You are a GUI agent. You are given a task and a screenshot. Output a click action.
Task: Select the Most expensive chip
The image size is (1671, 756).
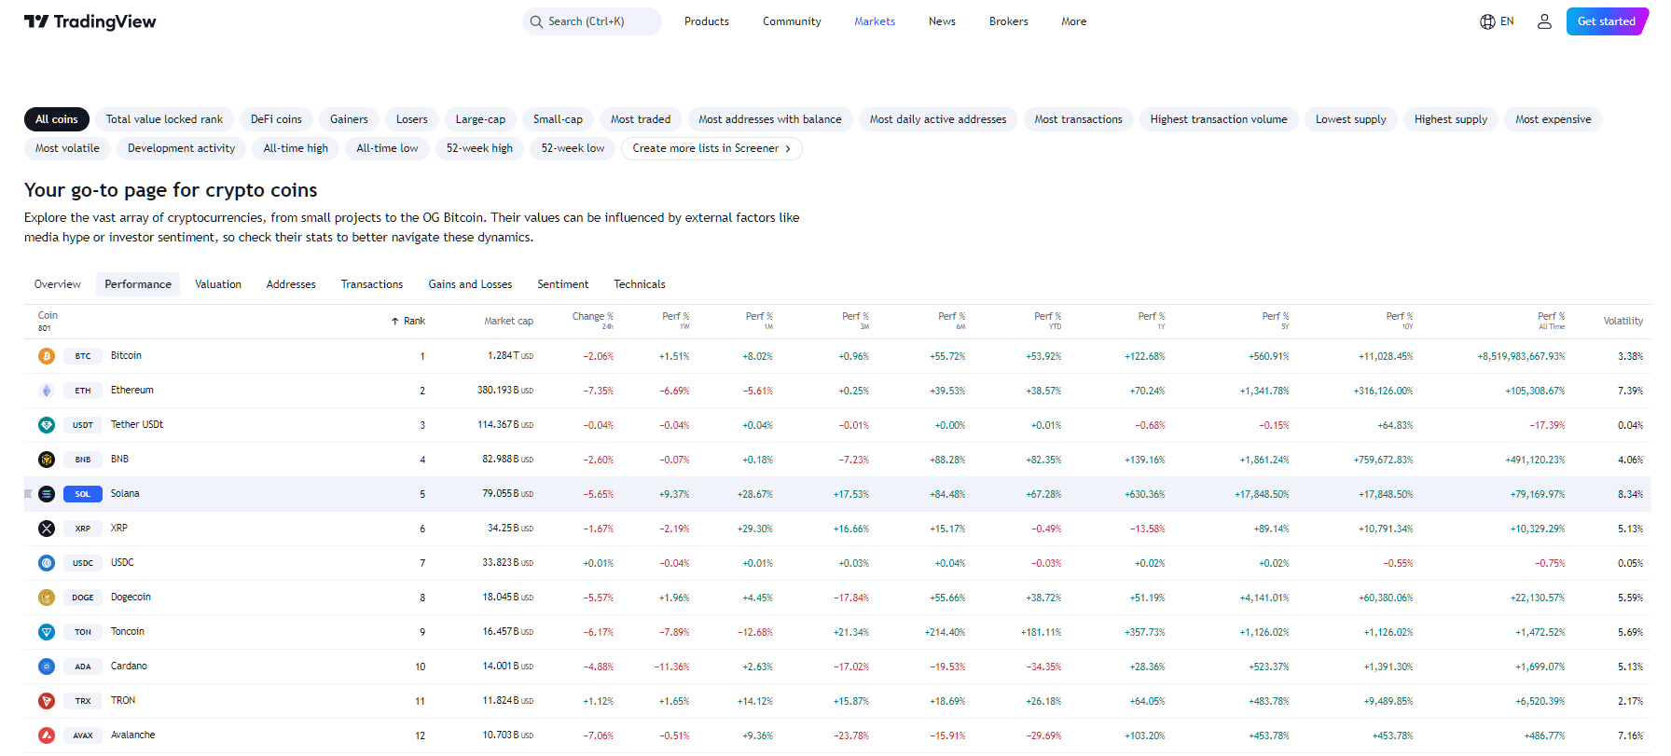(1554, 119)
